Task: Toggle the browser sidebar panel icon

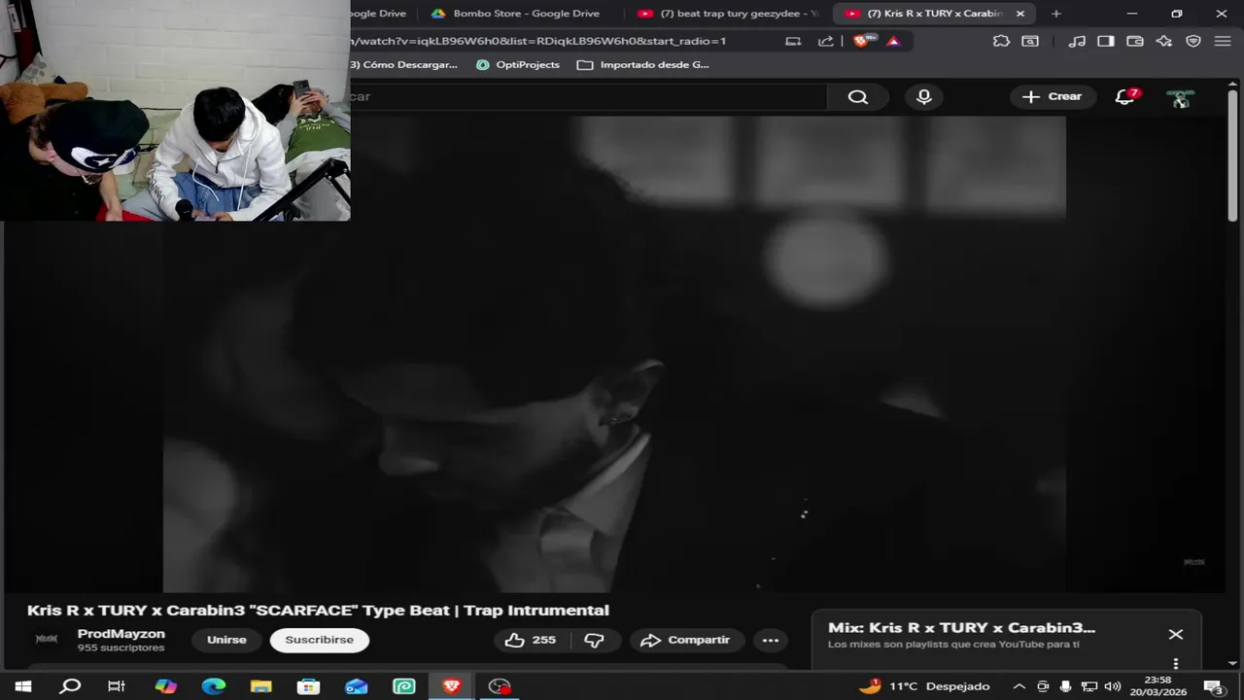Action: pos(1105,41)
